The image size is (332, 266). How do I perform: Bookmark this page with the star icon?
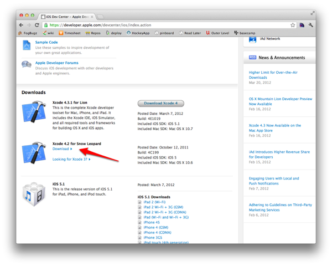pos(293,25)
